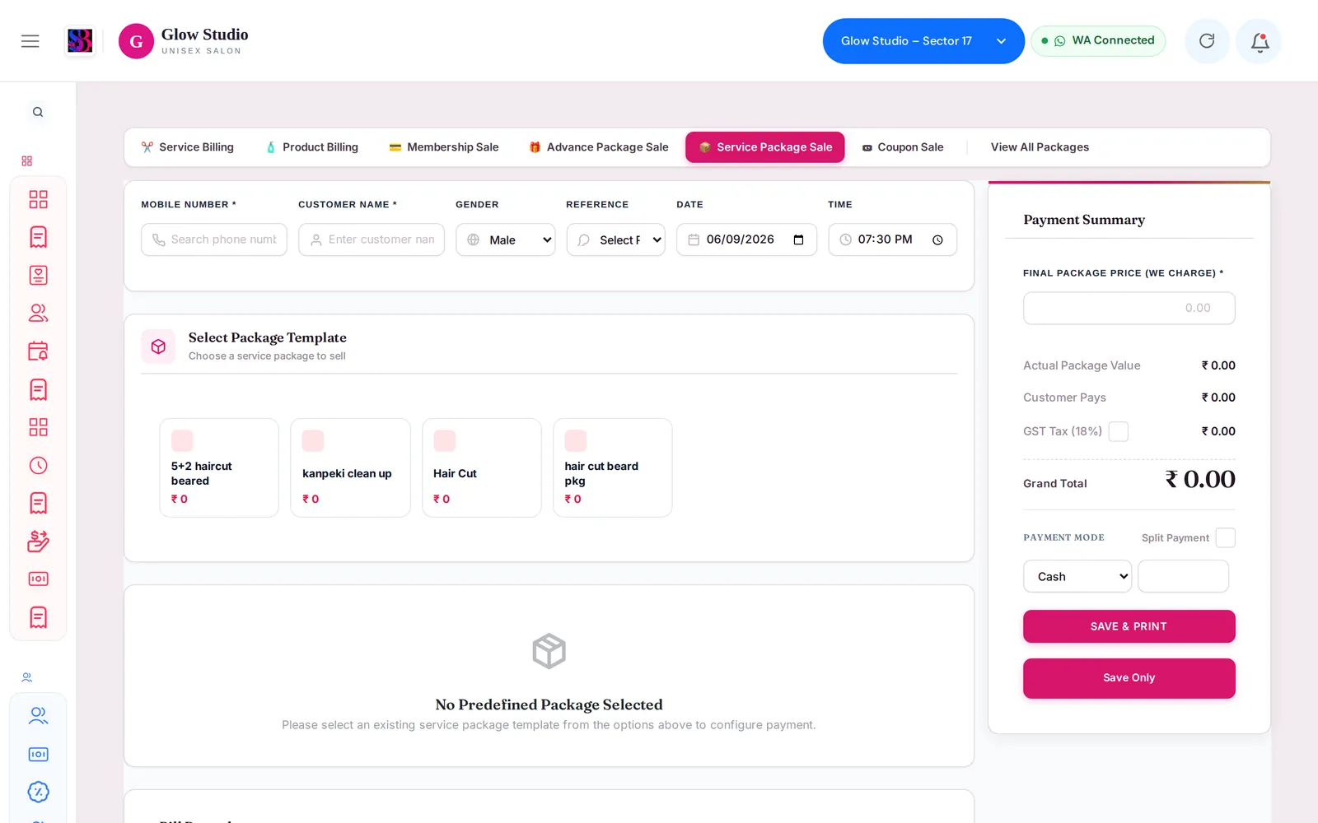Click the small person icon above lower sidebar group
Screen dimensions: 1318x823
[x=27, y=677]
